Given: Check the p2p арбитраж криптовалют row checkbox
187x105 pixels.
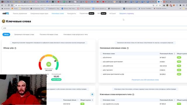Looking at the screenshot, I should pyautogui.click(x=101, y=62).
